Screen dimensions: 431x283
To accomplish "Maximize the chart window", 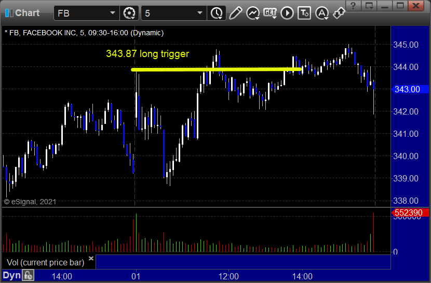I will point(400,5).
